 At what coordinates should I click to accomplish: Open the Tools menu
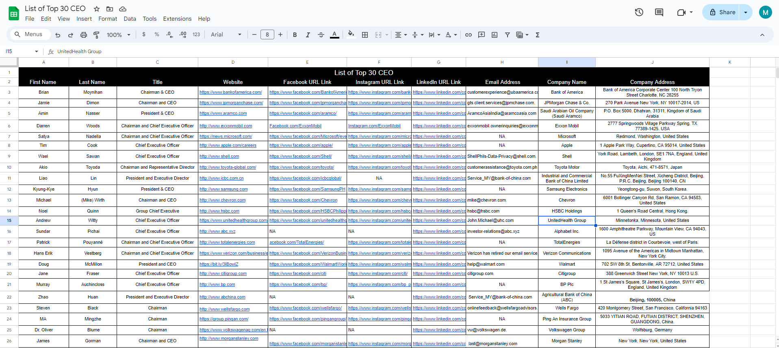[150, 19]
